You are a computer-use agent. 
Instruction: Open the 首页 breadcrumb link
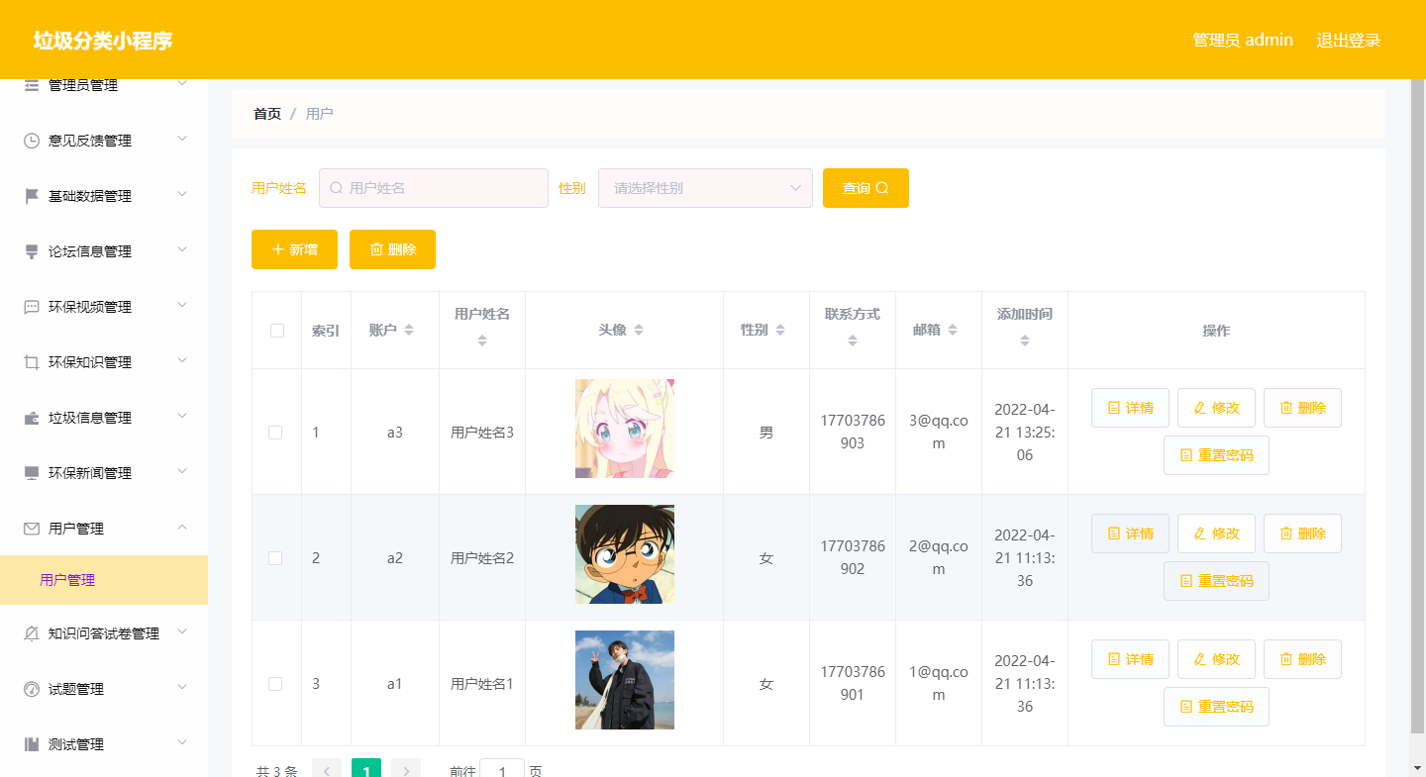[x=265, y=113]
